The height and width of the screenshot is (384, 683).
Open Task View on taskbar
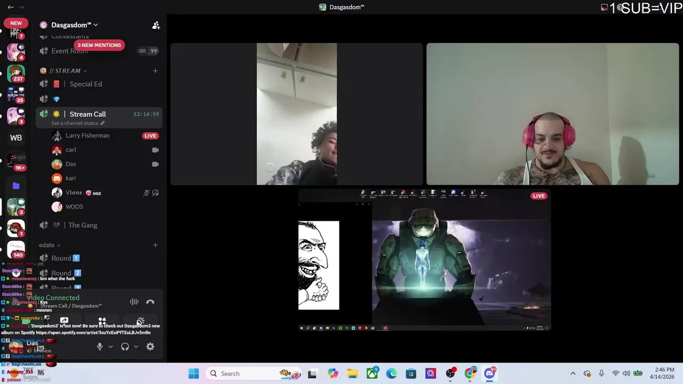tap(312, 374)
